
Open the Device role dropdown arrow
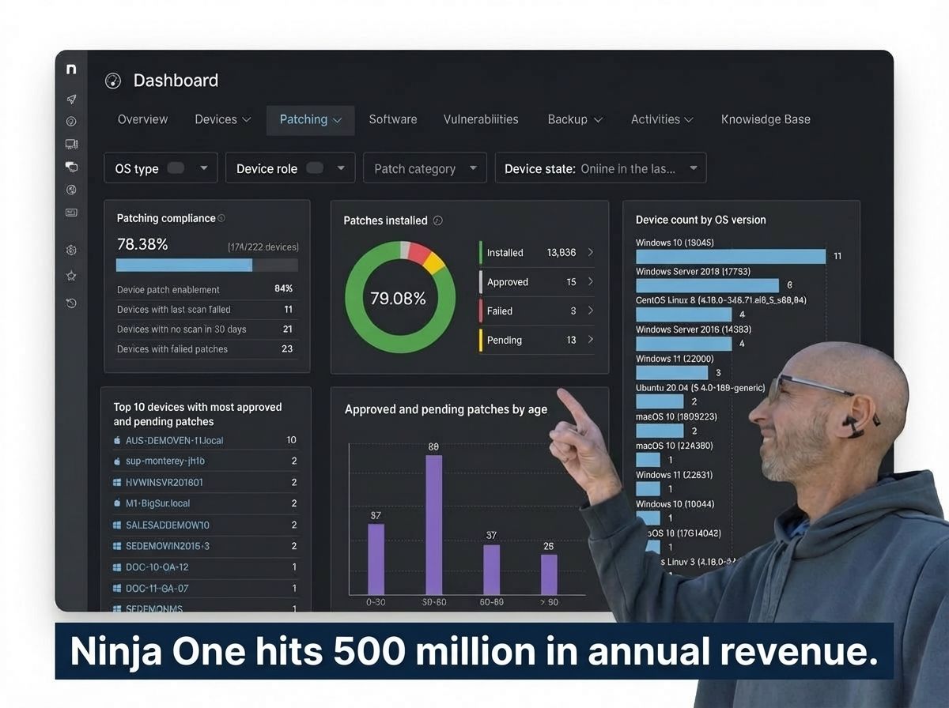(341, 168)
